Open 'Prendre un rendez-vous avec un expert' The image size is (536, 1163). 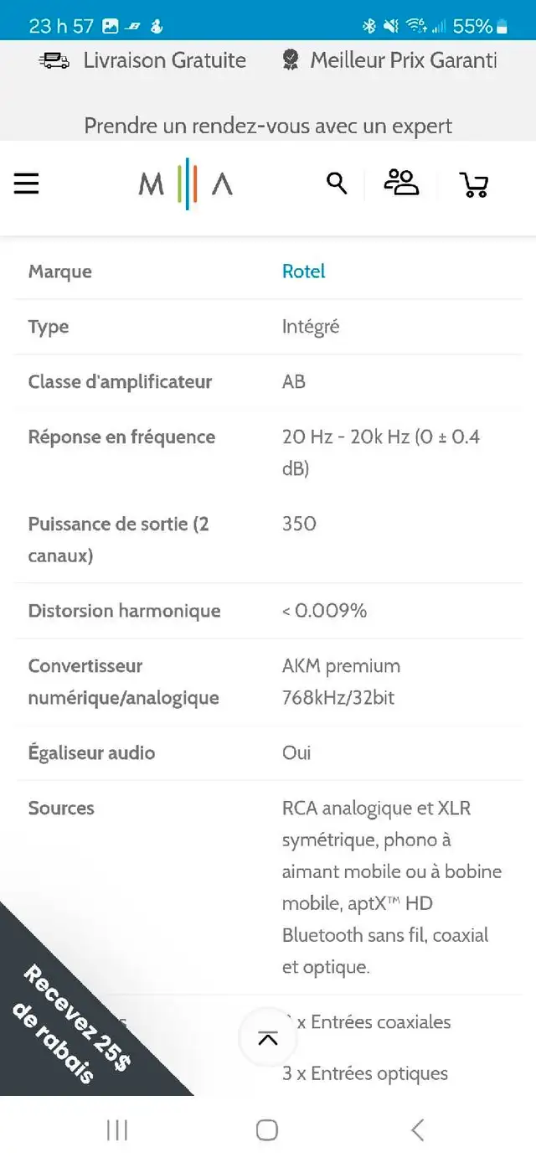pos(268,126)
